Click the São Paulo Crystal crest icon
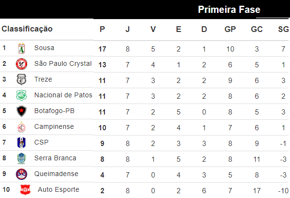Screen dimensions: 290x198 pos(21,64)
